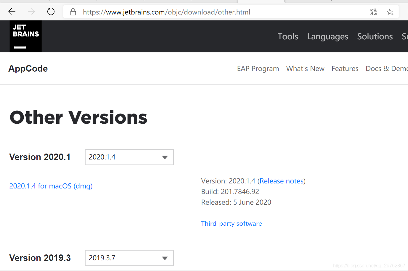
Task: Open the Features page
Action: tap(345, 69)
